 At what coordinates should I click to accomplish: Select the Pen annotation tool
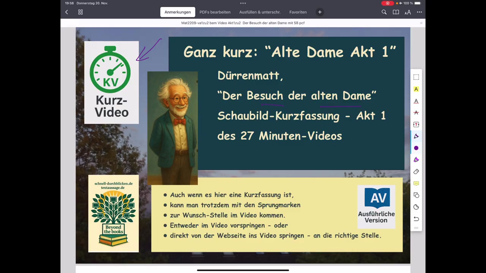click(416, 136)
